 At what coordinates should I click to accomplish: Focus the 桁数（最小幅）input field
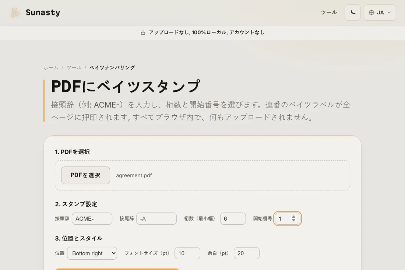233,218
